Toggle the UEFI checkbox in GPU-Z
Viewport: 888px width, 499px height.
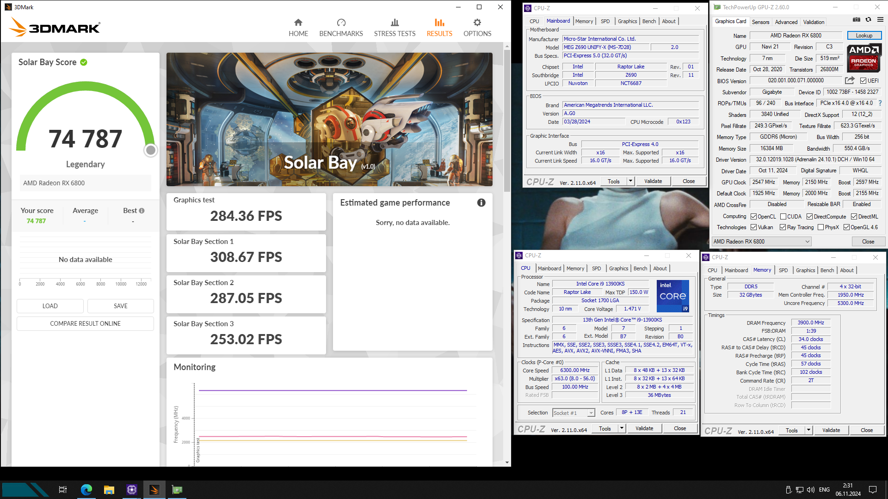(863, 81)
